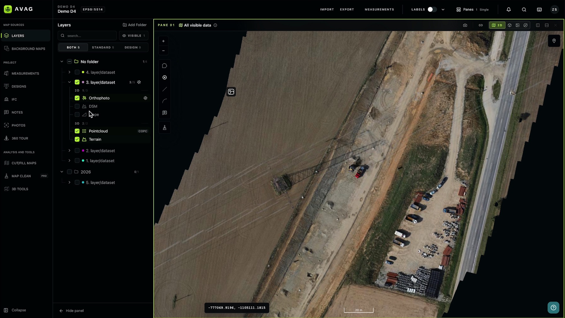Image resolution: width=565 pixels, height=318 pixels.
Task: Select the note comment tool
Action: coord(164,113)
